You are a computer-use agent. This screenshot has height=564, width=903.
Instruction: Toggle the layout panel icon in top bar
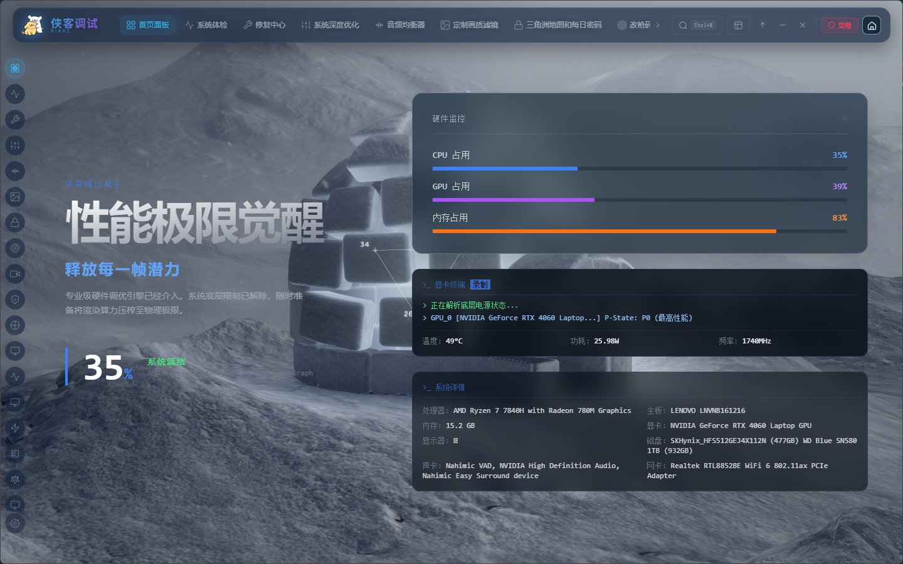pyautogui.click(x=738, y=25)
